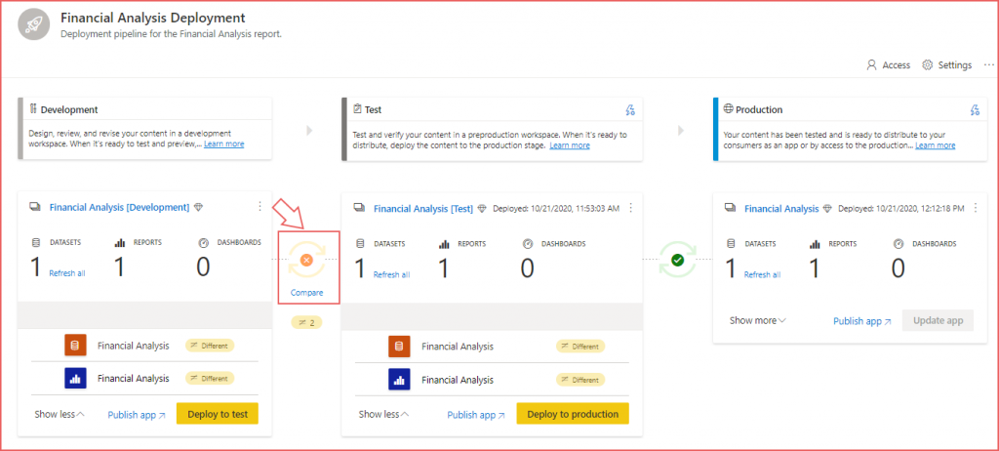The height and width of the screenshot is (451, 999).
Task: Click the Development stage header icon
Action: (33, 109)
